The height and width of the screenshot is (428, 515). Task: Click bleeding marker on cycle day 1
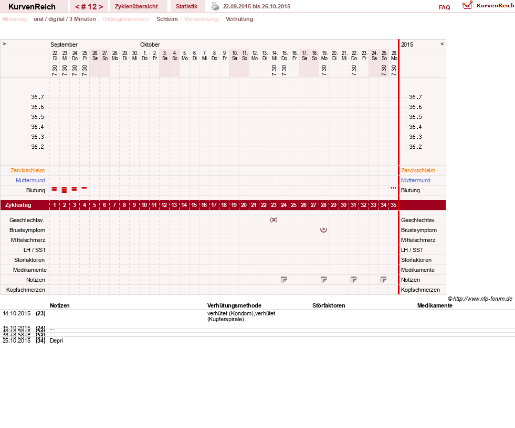click(x=55, y=189)
